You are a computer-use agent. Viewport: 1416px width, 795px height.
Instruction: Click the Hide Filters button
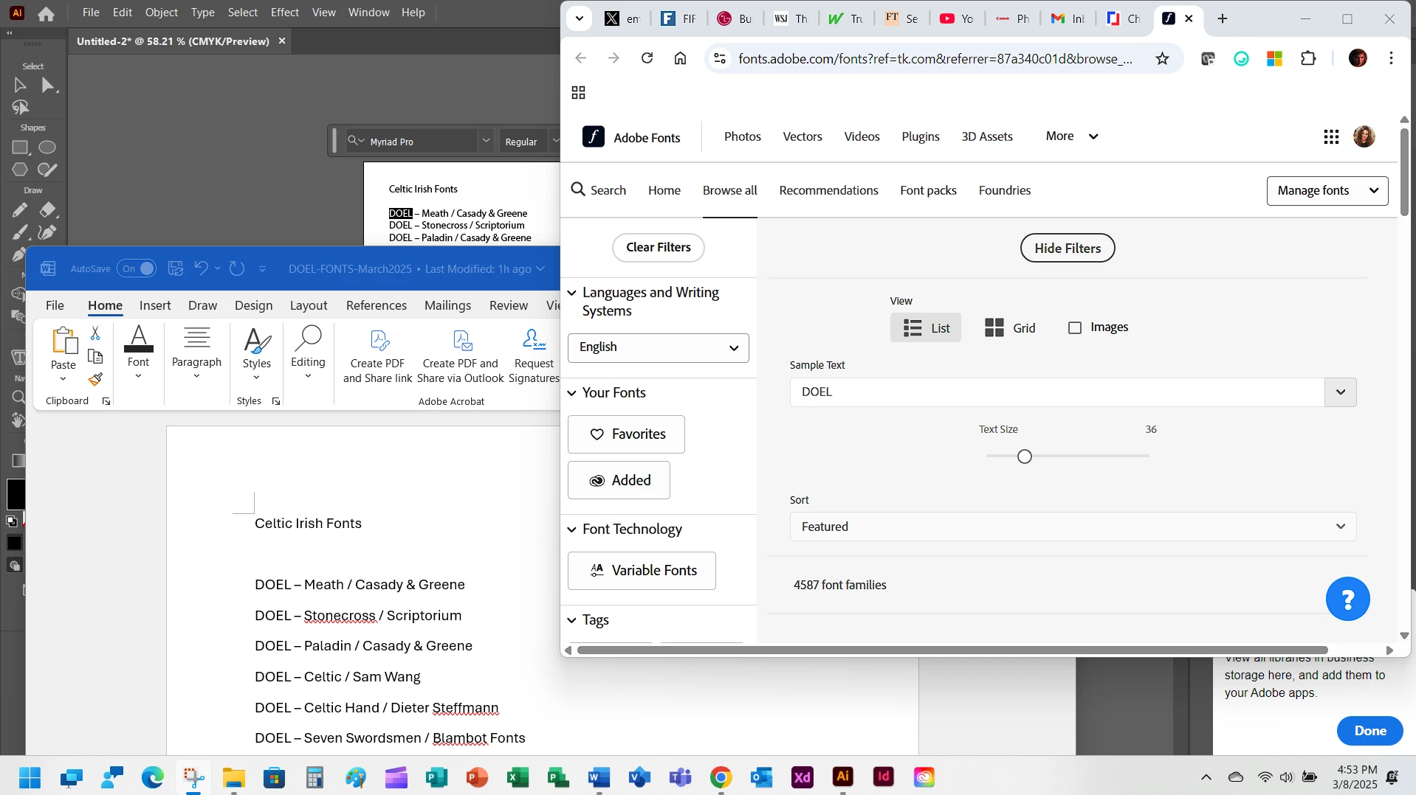1068,249
